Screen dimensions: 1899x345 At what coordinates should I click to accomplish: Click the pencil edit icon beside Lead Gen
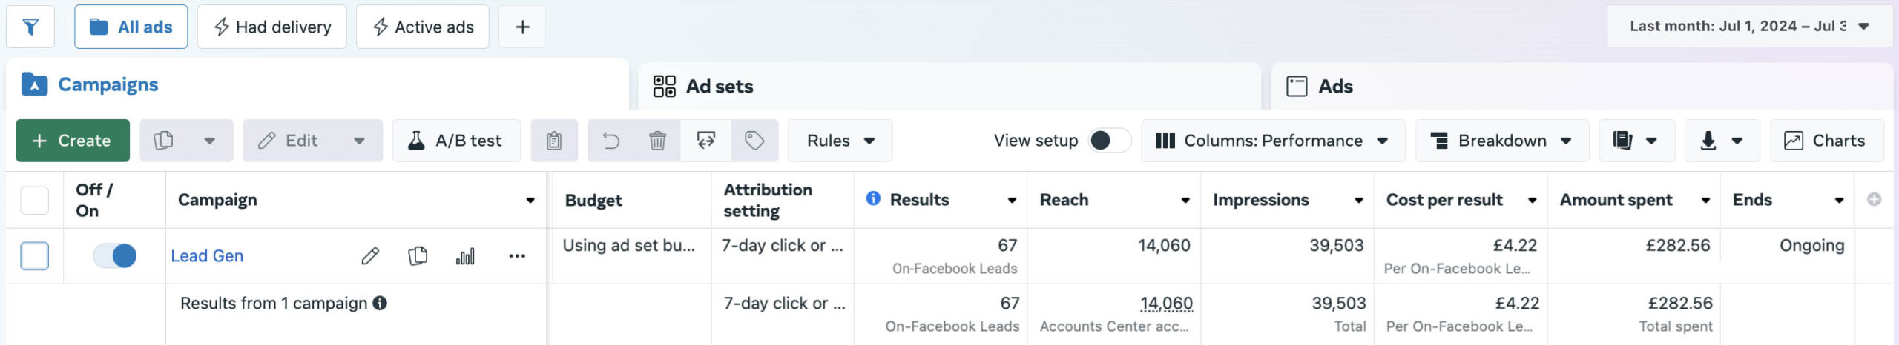[x=370, y=256]
